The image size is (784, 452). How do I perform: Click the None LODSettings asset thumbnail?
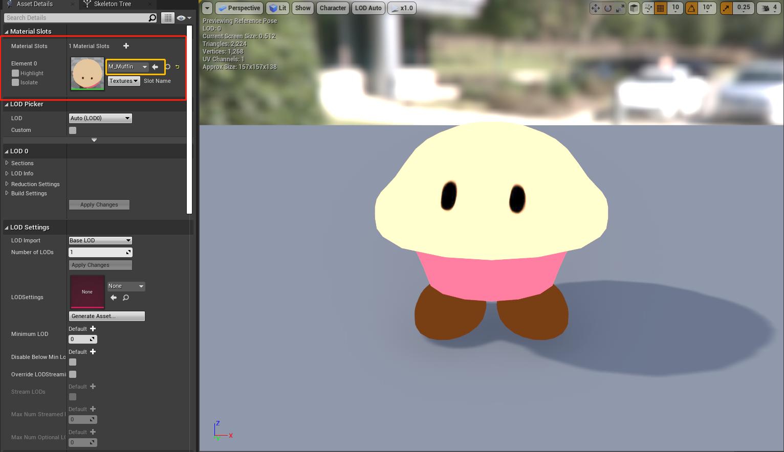click(88, 292)
